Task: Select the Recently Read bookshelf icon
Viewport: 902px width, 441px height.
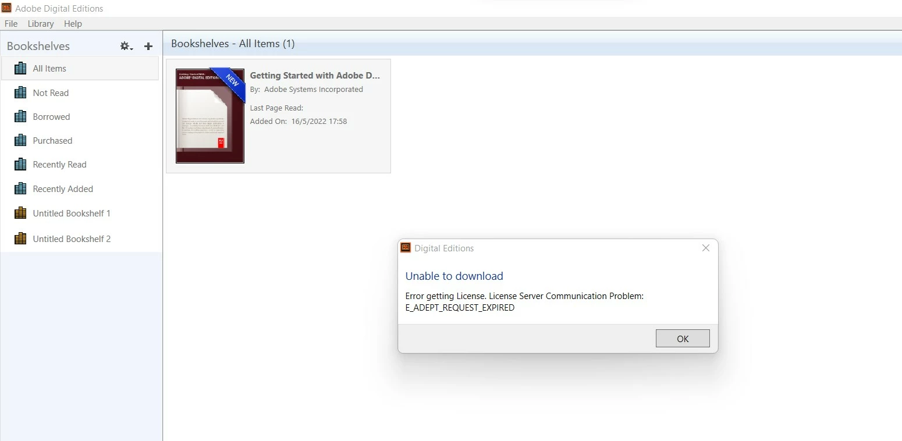Action: coord(20,164)
